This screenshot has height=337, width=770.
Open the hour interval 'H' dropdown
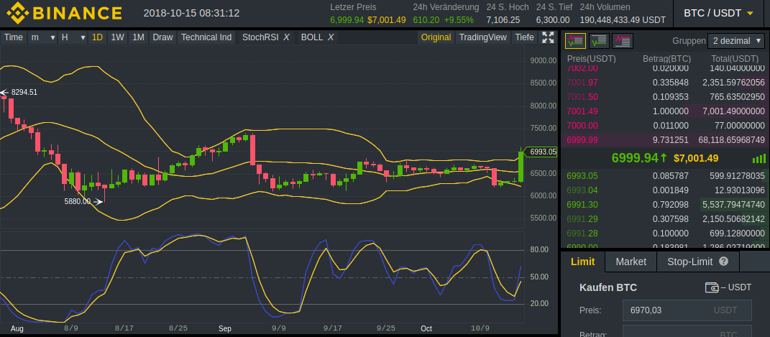tap(73, 37)
